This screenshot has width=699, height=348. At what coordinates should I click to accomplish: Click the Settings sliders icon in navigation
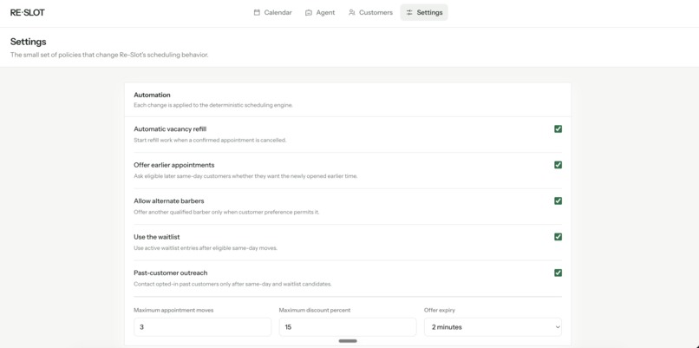point(409,12)
